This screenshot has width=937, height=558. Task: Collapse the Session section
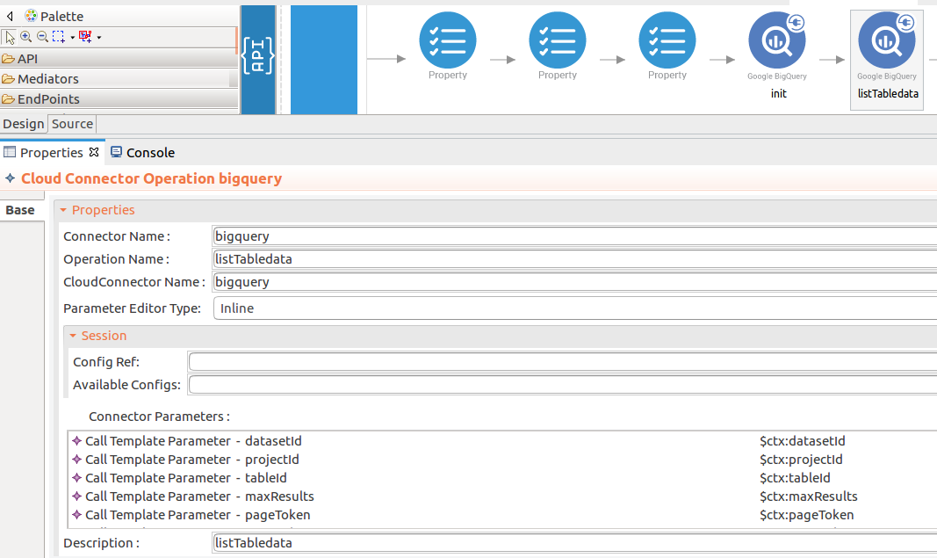73,336
